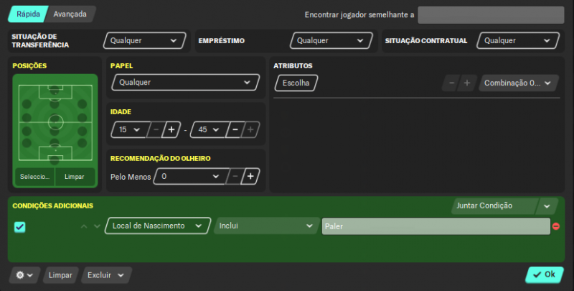Open the maximum age 45 dropdown

[210, 130]
